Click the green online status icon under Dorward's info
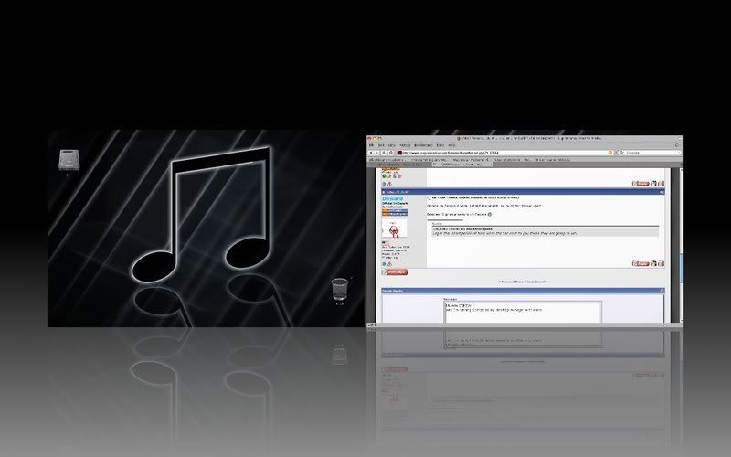This screenshot has height=457, width=731. [384, 264]
